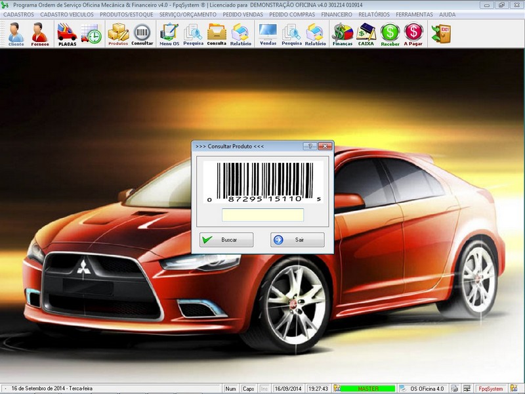Open the Produtos boxes icon
This screenshot has width=525, height=394.
pyautogui.click(x=118, y=34)
